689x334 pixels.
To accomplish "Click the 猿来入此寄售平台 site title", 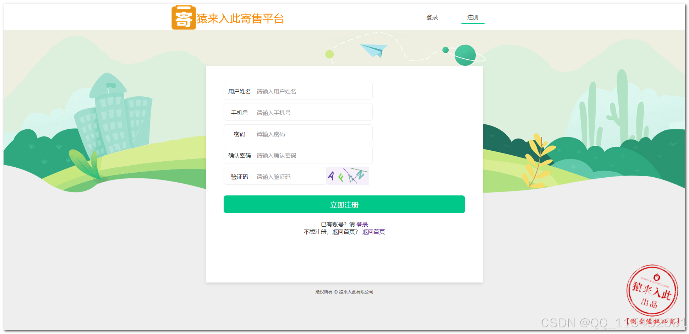I will click(x=240, y=18).
